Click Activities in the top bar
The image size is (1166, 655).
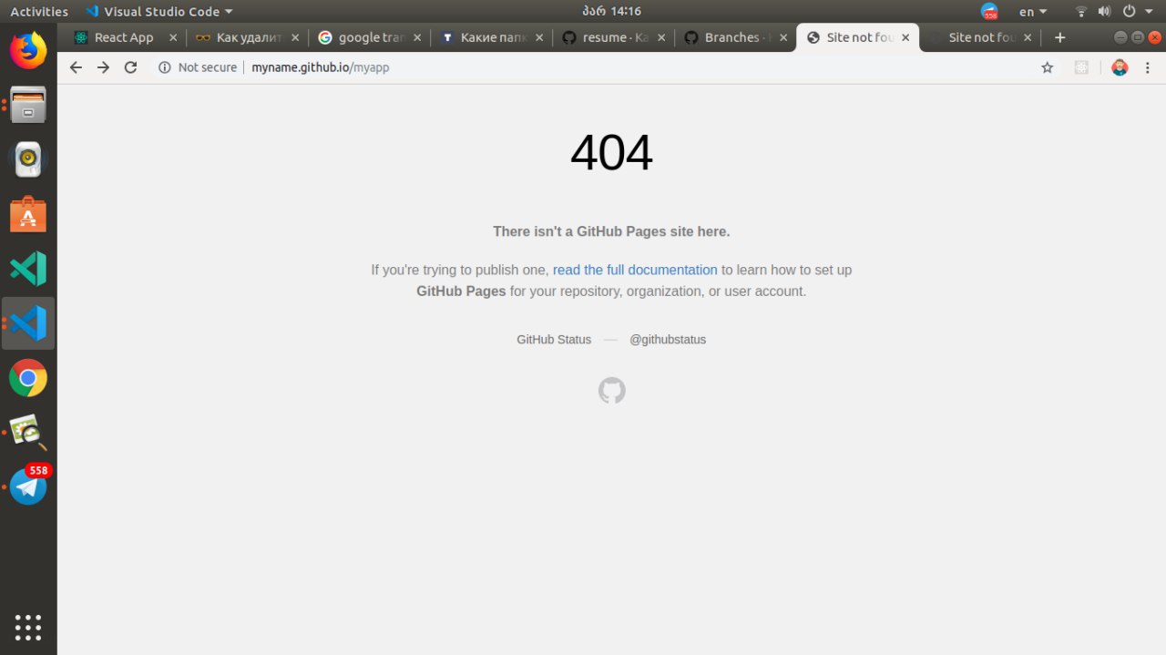pos(39,12)
